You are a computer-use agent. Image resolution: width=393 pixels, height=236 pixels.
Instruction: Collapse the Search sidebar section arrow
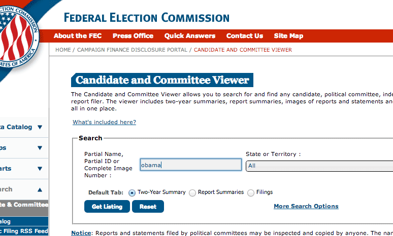(x=40, y=190)
